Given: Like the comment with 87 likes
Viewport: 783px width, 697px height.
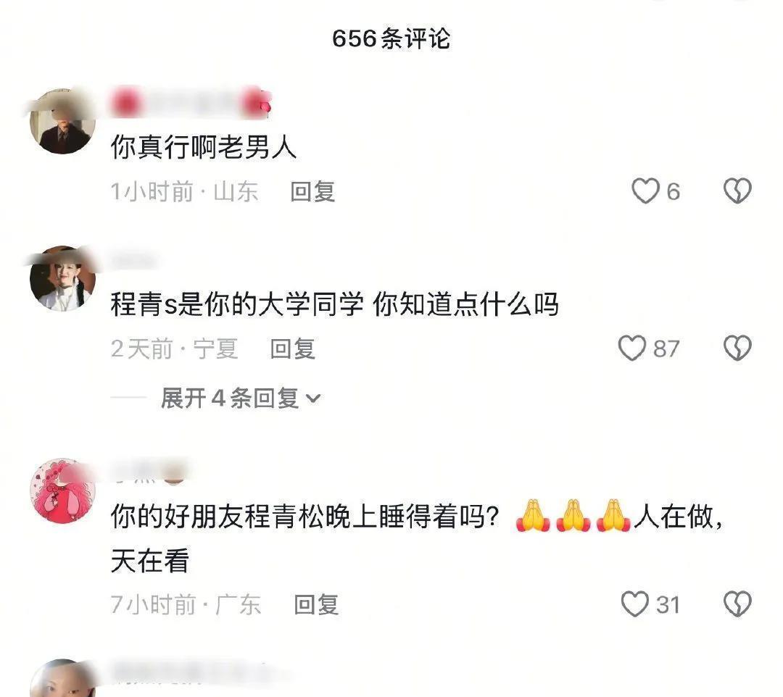Looking at the screenshot, I should click(632, 348).
